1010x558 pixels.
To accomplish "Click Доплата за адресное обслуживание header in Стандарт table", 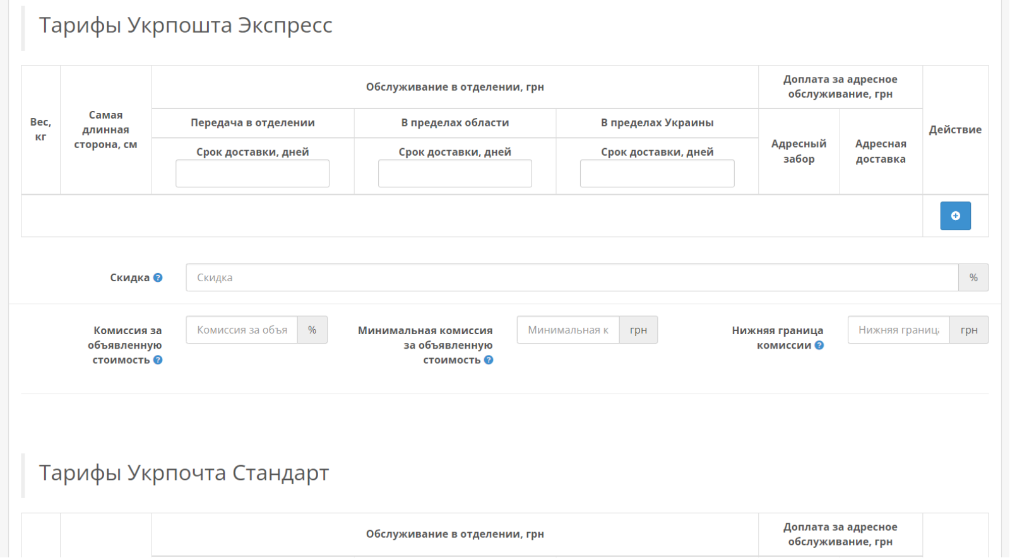I will 840,534.
